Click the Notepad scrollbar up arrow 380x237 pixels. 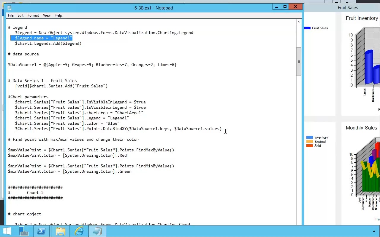tap(299, 22)
